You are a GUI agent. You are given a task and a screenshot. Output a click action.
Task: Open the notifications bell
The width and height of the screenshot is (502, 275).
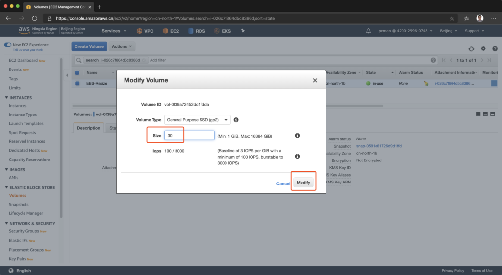point(369,31)
